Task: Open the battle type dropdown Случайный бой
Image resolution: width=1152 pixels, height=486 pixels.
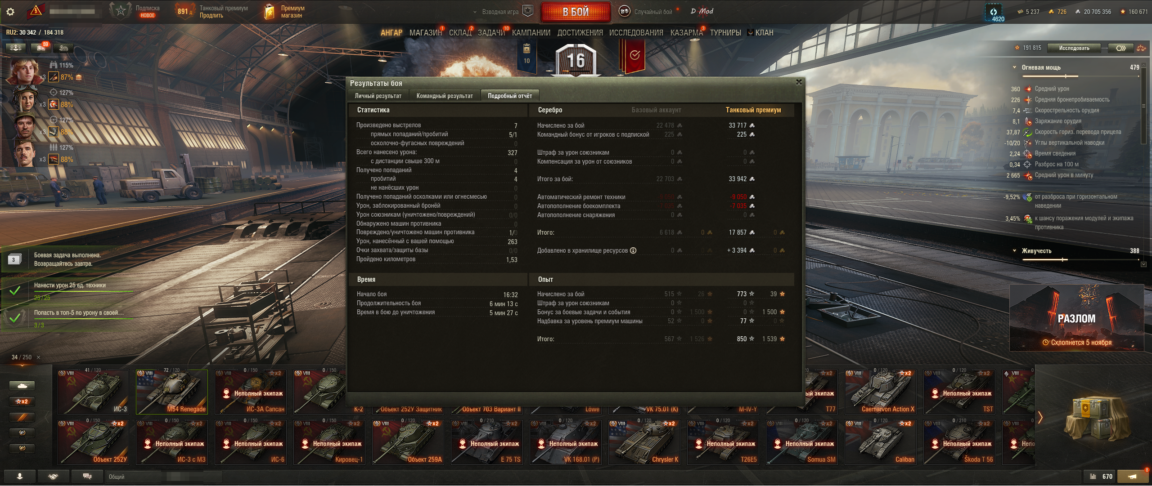Action: pos(646,12)
